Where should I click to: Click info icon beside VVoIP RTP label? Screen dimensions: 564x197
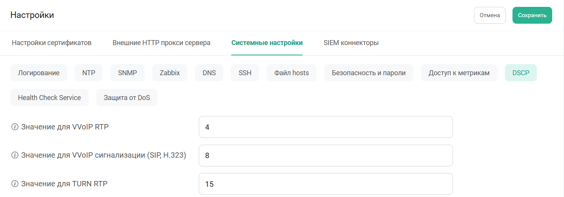pos(15,127)
